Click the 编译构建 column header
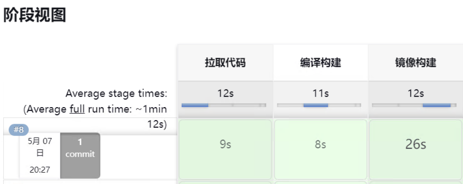This screenshot has width=463, height=184. [320, 63]
